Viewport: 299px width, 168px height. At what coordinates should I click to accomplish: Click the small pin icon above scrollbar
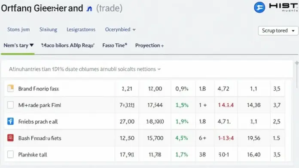(297, 63)
